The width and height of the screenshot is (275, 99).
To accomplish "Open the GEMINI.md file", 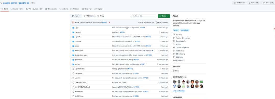I will pos(79,96).
